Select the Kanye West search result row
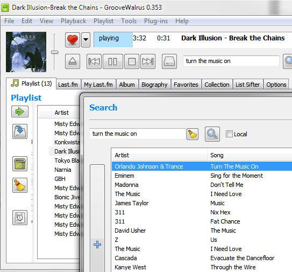Viewport: 292px width, 272px height. coord(202,267)
